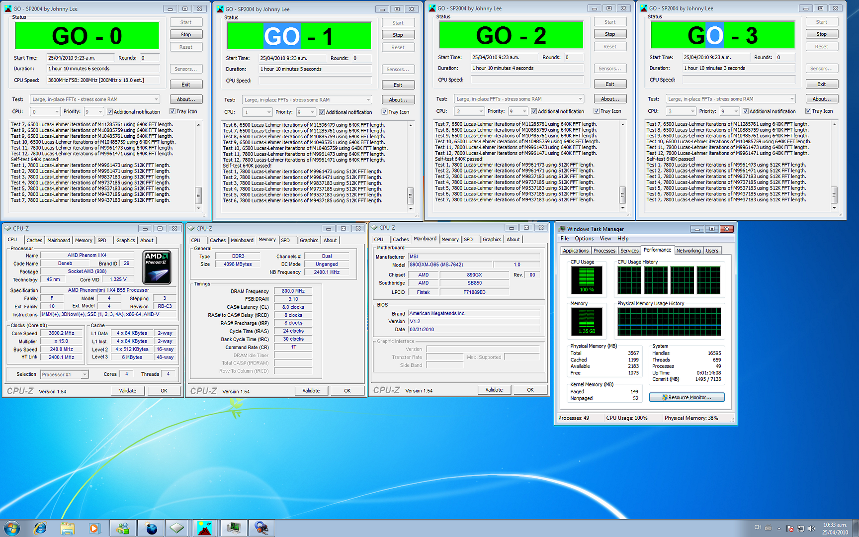Open Windows Live Messenger taskbar icon
Screen dimensions: 859x537
tap(122, 528)
